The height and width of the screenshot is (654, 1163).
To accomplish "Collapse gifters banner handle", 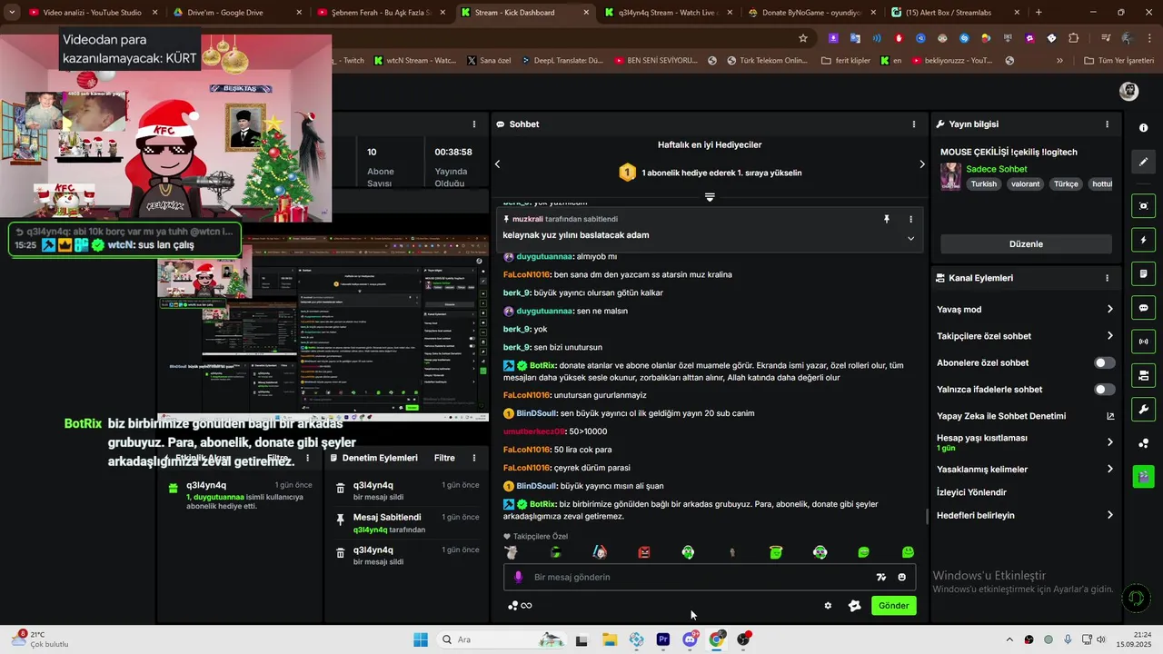I will pyautogui.click(x=710, y=197).
